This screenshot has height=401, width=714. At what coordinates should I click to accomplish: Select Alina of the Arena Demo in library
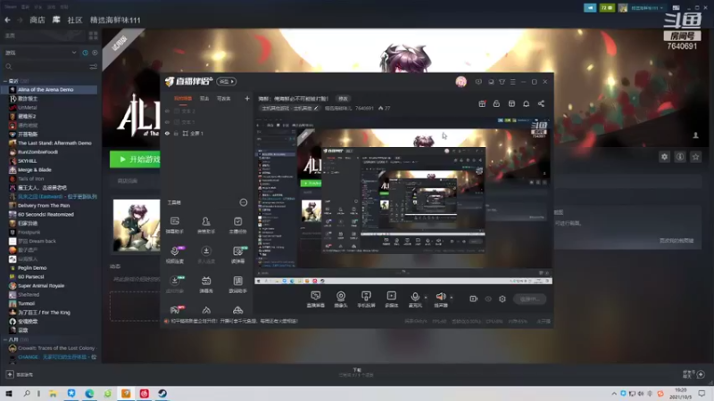coord(49,90)
